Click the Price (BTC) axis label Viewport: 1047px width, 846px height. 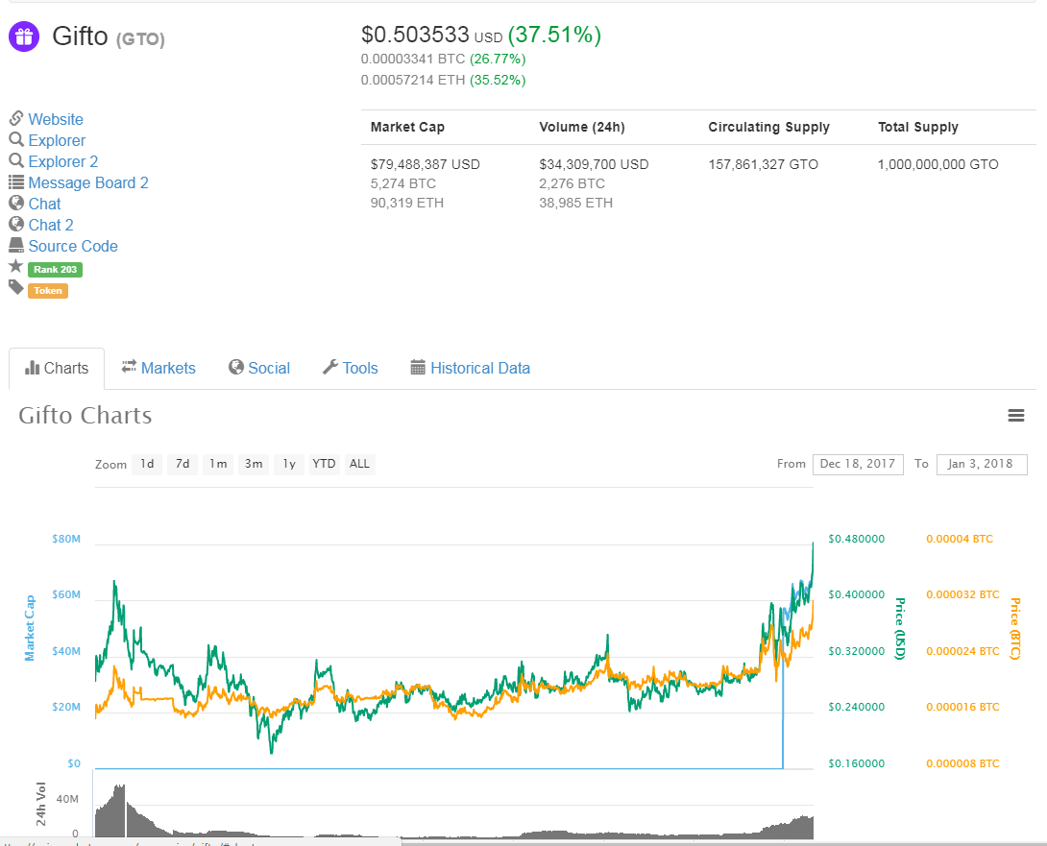pyautogui.click(x=1015, y=628)
